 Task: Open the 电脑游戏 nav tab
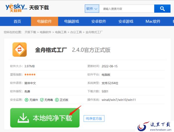point(72,21)
